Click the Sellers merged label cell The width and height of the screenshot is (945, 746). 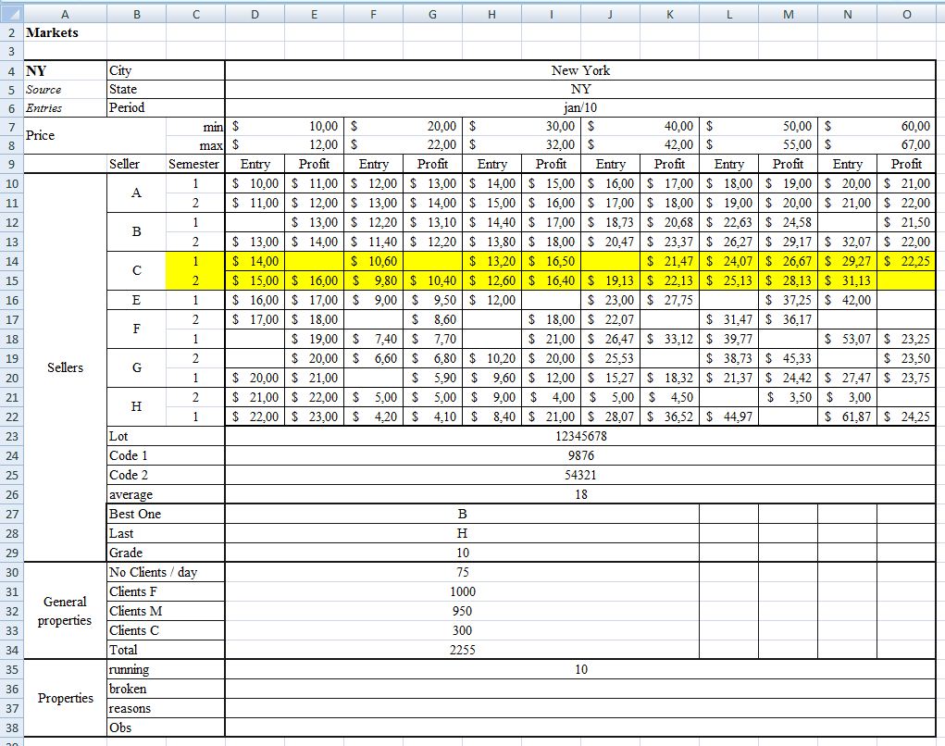tap(64, 367)
